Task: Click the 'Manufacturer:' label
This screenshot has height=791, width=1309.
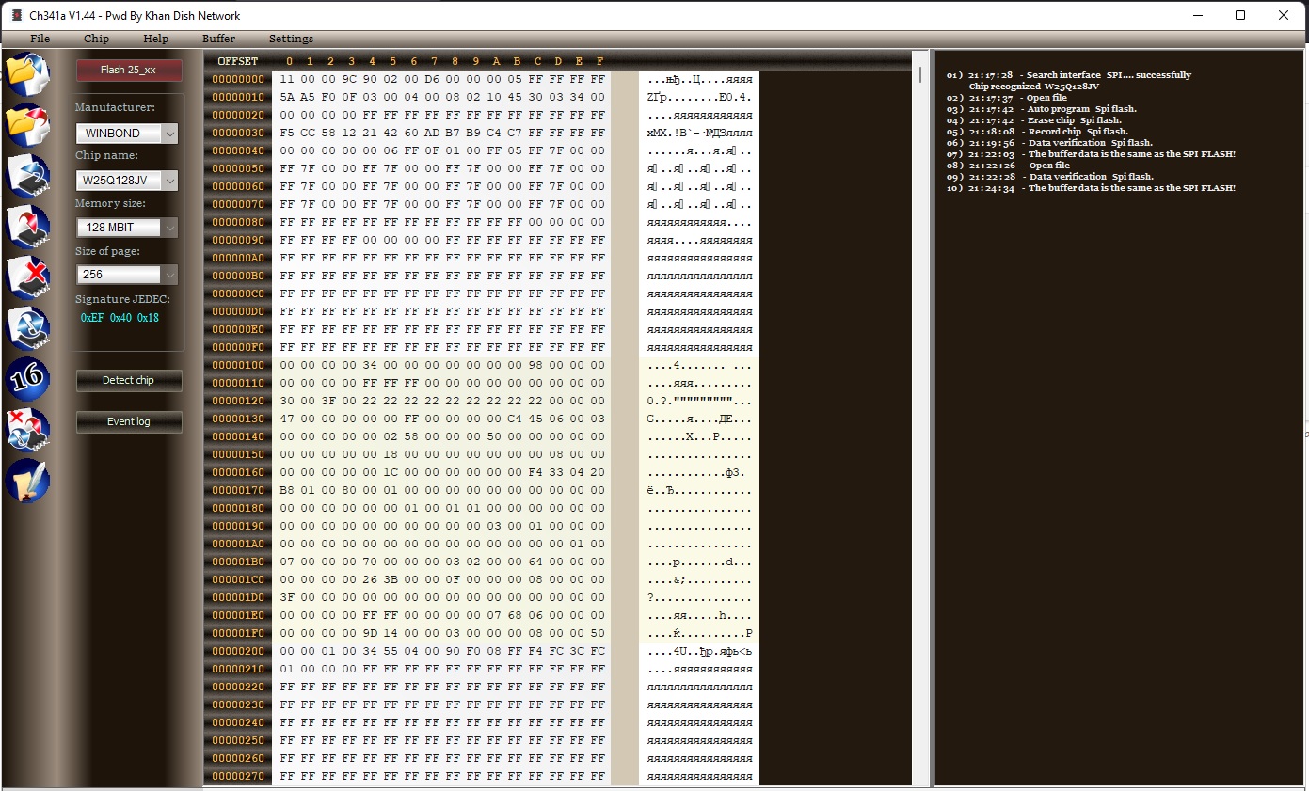Action: (x=115, y=107)
